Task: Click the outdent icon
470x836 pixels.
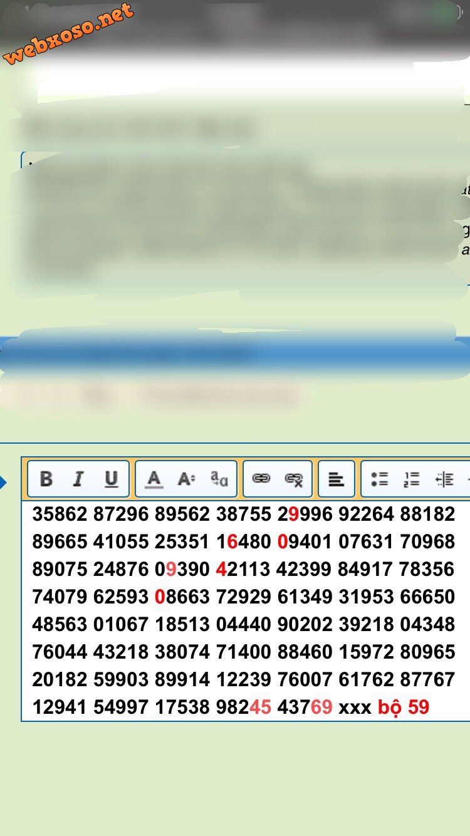Action: point(444,479)
